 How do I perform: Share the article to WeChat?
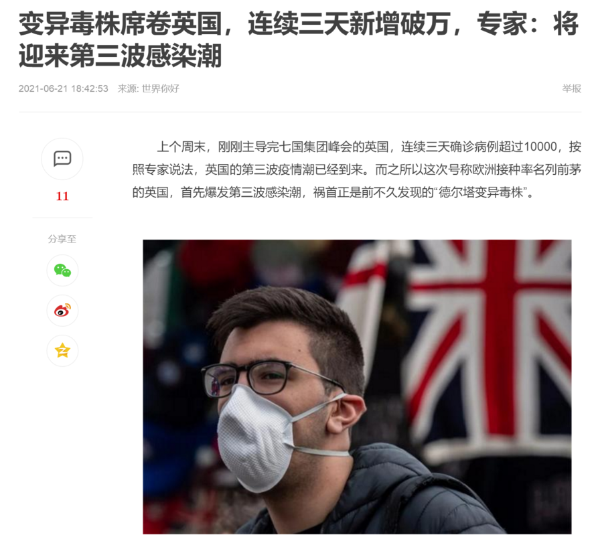tap(62, 271)
